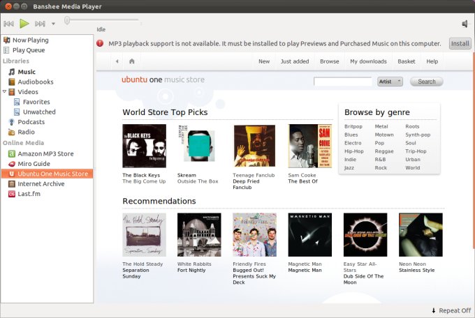Open the Basket

pos(407,61)
